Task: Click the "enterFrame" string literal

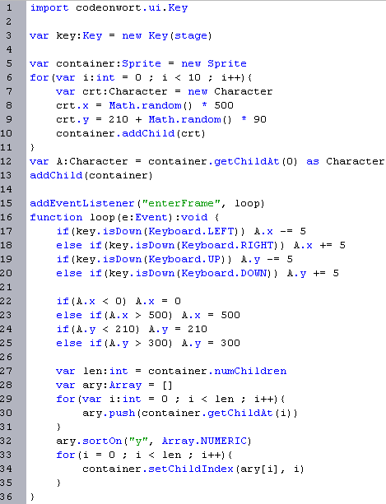Action: (x=181, y=203)
